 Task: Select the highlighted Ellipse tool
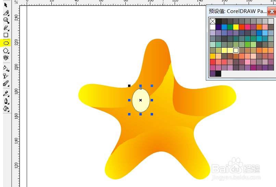click(6, 43)
